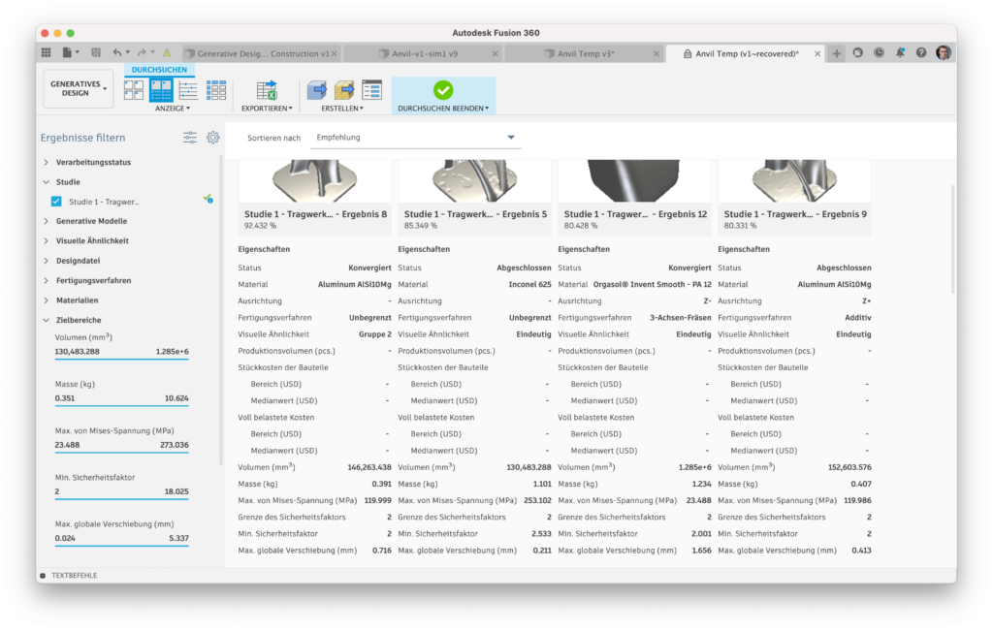
Task: Open the yellow warning triangle indicator
Action: pyautogui.click(x=167, y=53)
